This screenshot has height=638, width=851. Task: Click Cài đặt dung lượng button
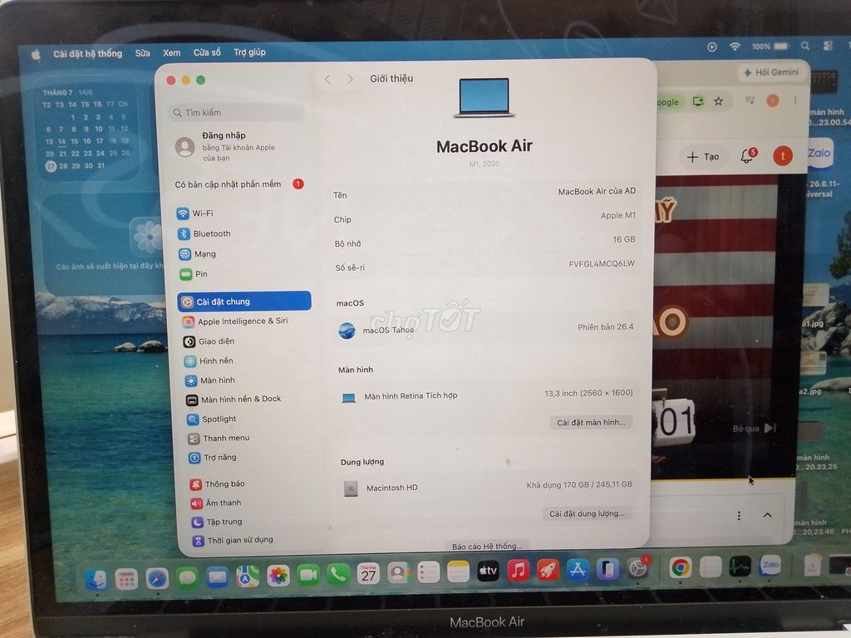pyautogui.click(x=587, y=513)
